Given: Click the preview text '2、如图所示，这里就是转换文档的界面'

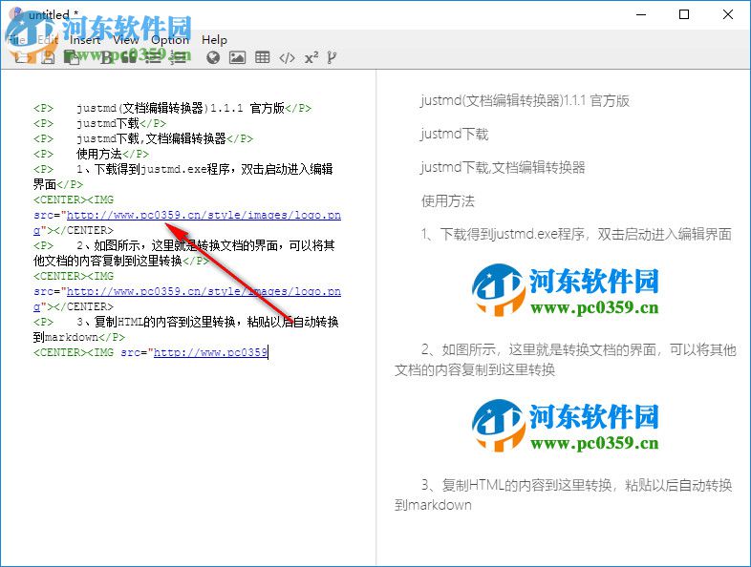Looking at the screenshot, I should pyautogui.click(x=539, y=349).
